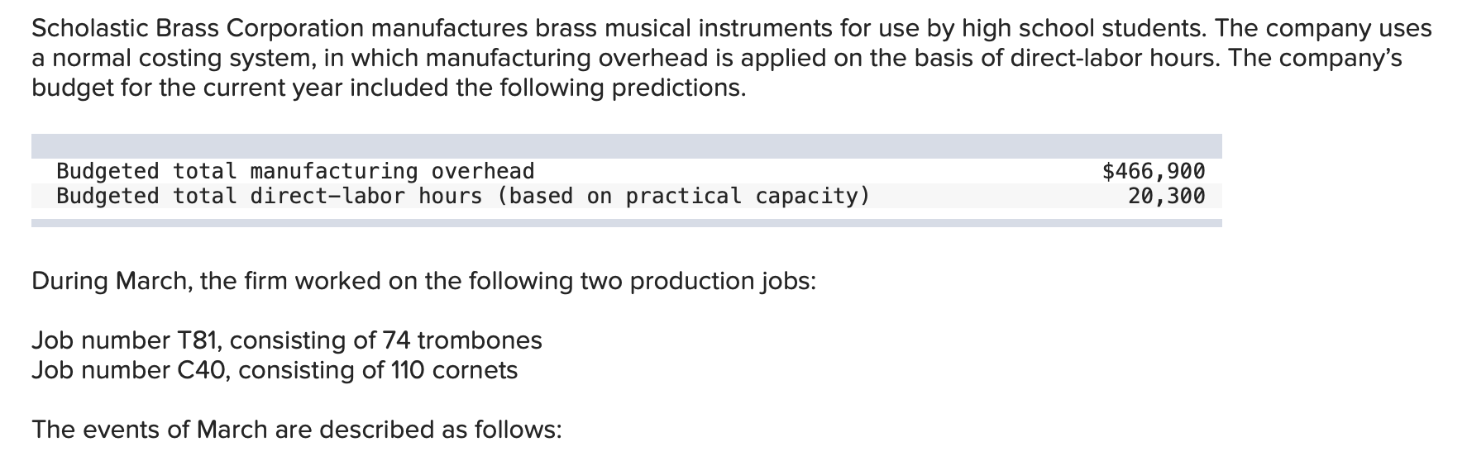
Task: Click the 20,300 direct-labor hours value
Action: [1166, 196]
